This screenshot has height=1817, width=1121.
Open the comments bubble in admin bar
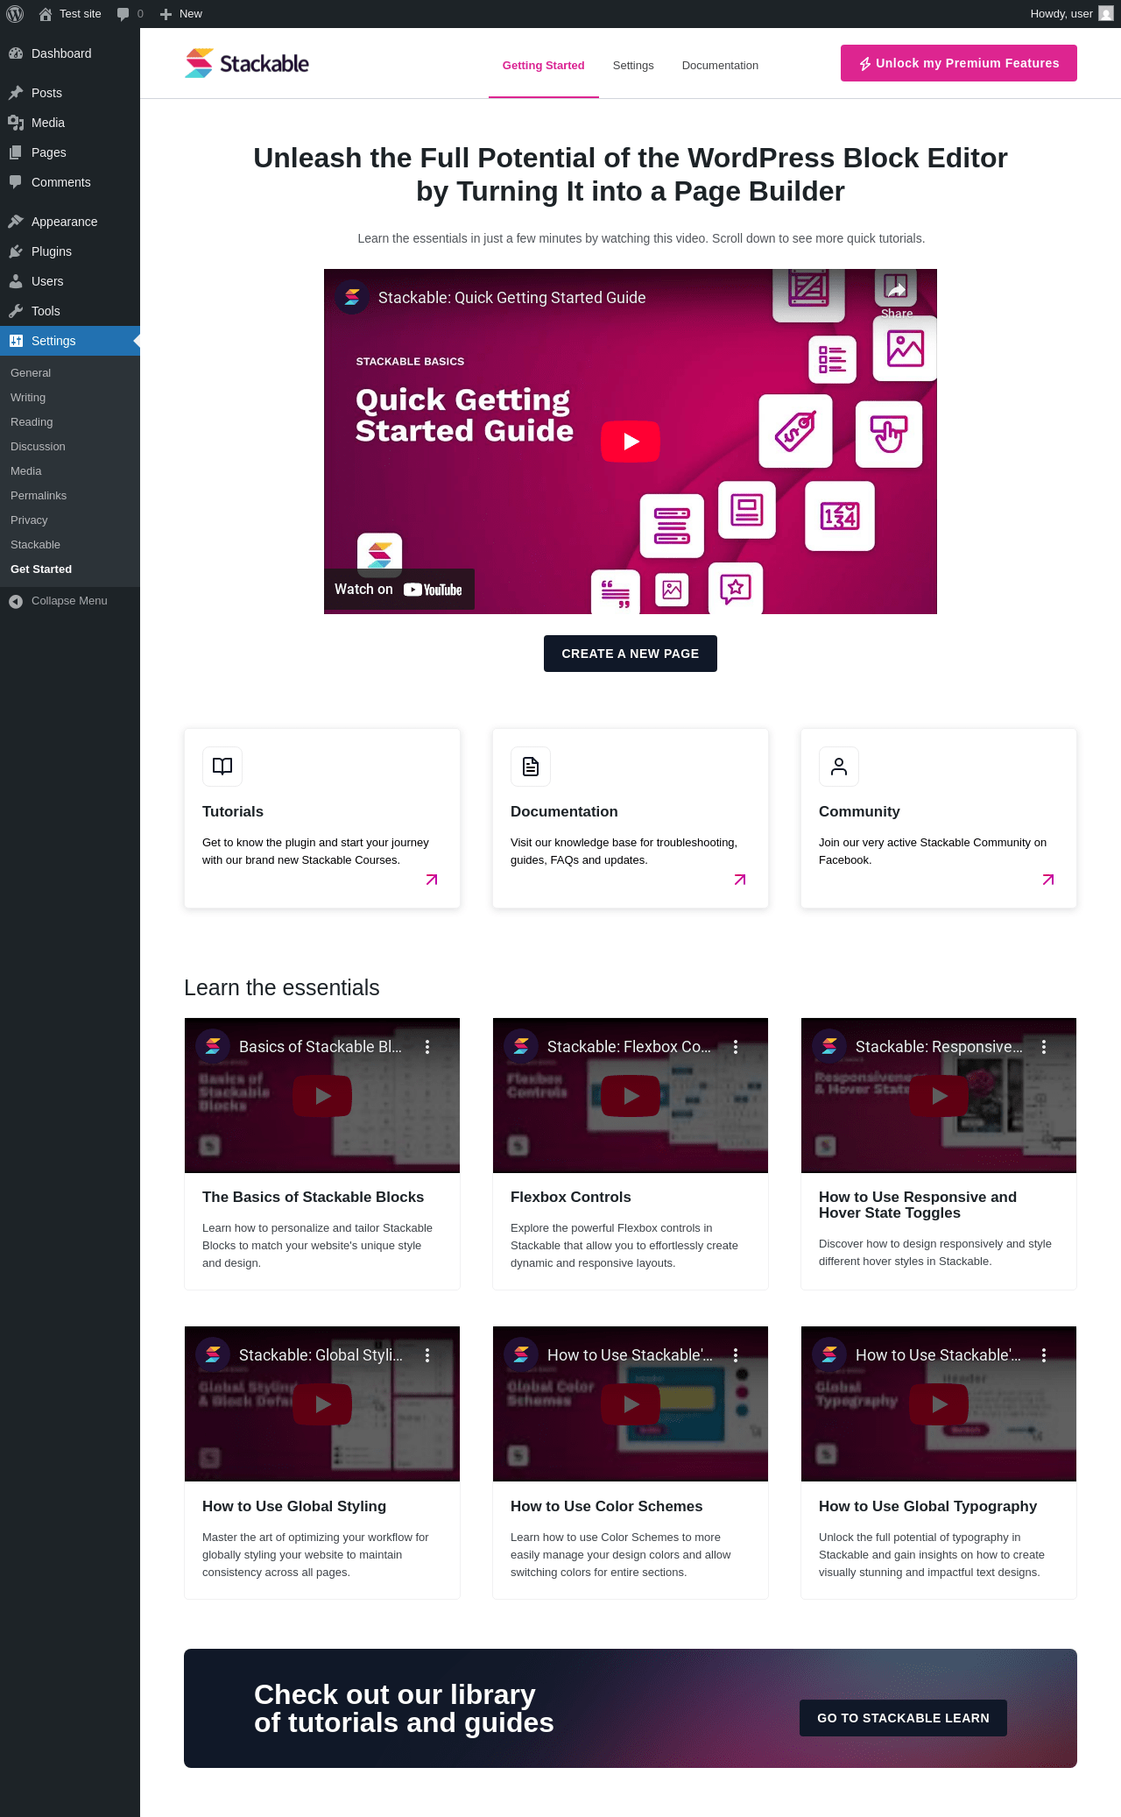pyautogui.click(x=130, y=14)
